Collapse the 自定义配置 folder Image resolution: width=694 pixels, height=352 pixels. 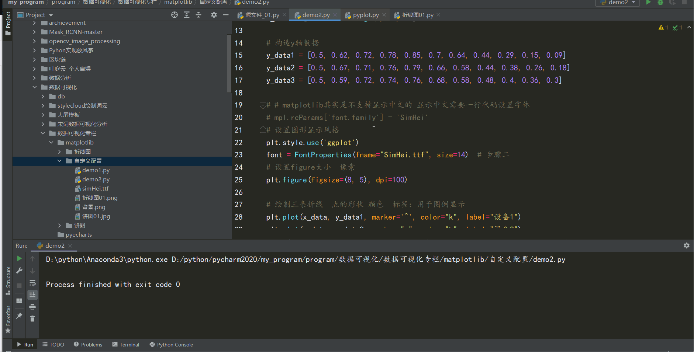59,161
